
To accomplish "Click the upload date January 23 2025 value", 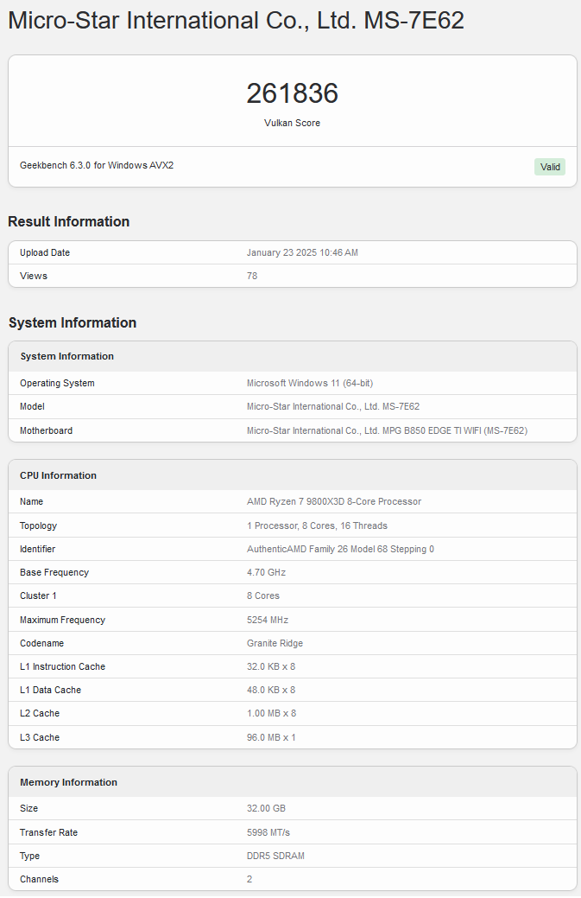I will point(302,252).
